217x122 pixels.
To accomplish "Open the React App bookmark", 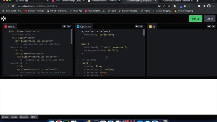I will coord(76,11).
